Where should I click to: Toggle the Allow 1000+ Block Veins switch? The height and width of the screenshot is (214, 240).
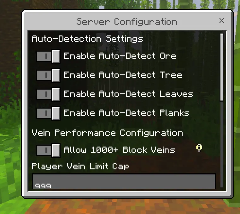click(48, 150)
